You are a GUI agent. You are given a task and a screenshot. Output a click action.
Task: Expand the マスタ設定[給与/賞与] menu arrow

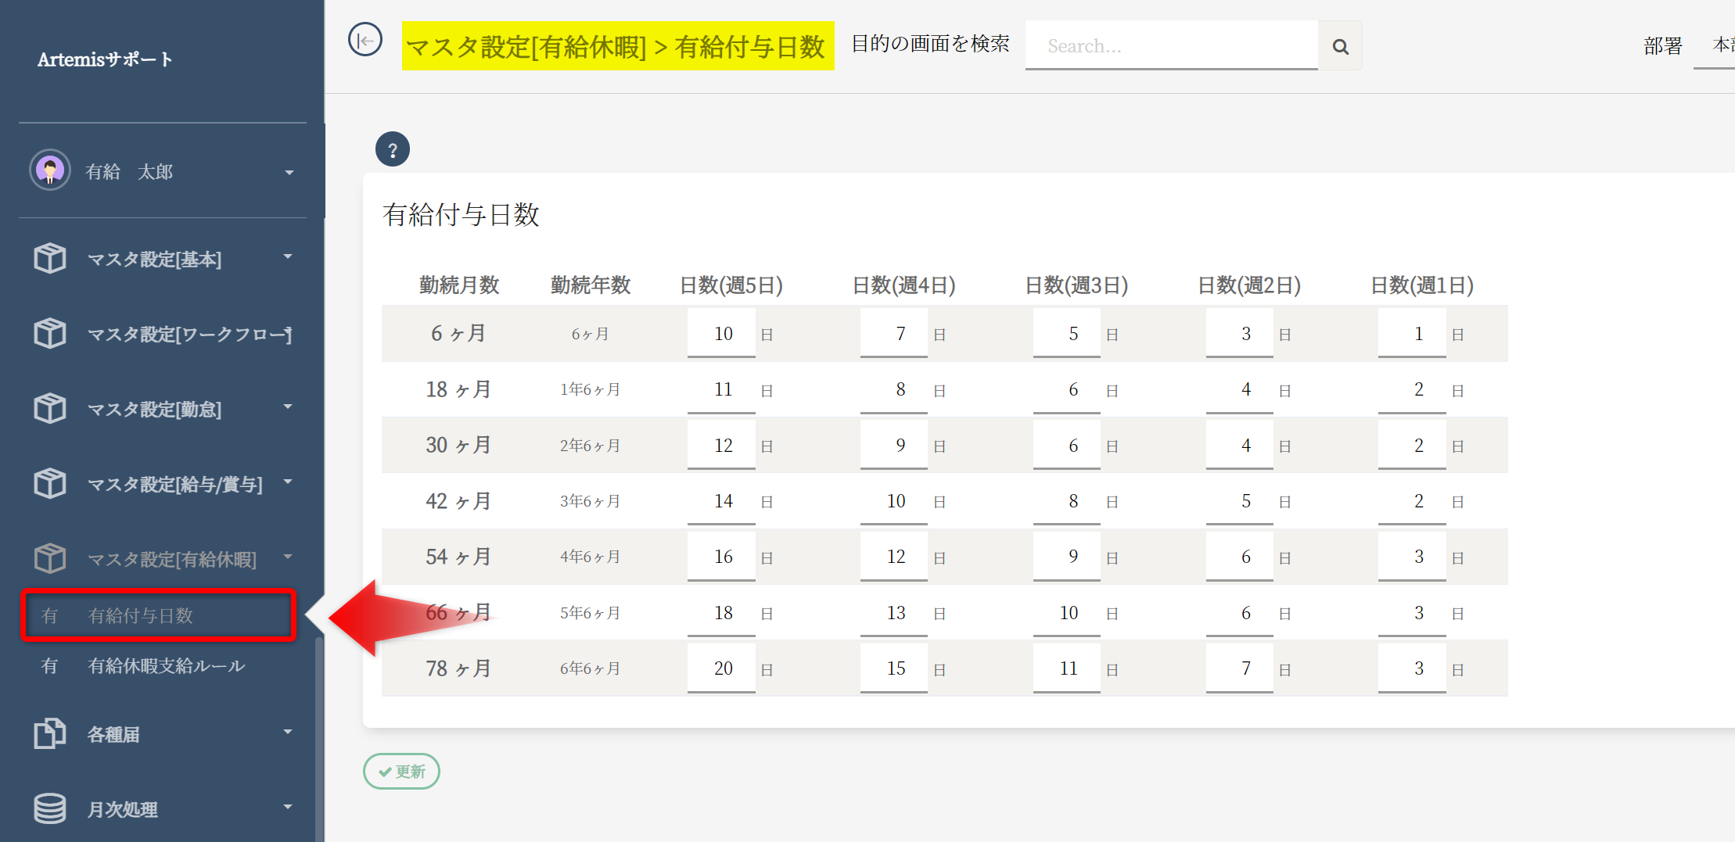click(288, 482)
